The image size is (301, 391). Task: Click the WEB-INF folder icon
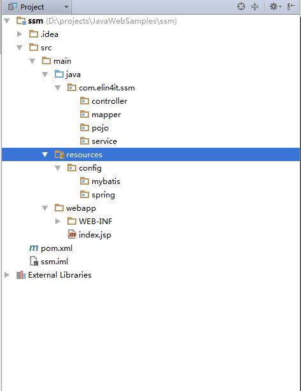coord(72,221)
